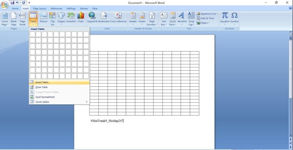
Task: Open the Drop Cap dropdown
Action: tap(191, 19)
